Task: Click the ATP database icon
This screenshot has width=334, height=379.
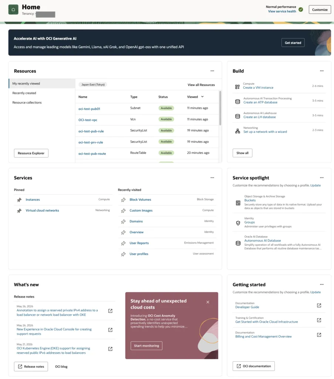Action: [x=237, y=101]
